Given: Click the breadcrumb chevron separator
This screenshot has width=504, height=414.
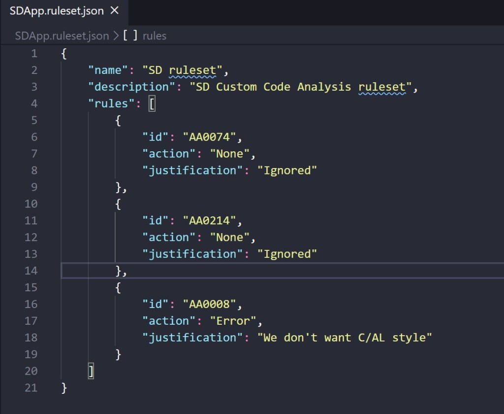Looking at the screenshot, I should [x=116, y=36].
